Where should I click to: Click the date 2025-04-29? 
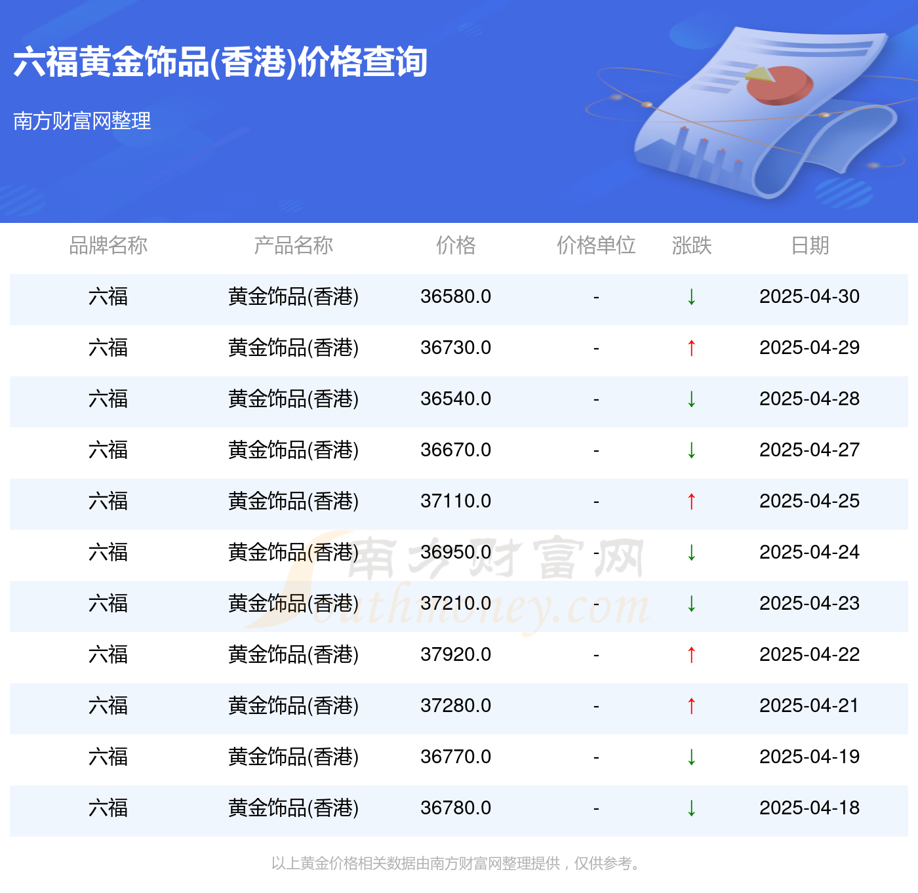pos(809,347)
